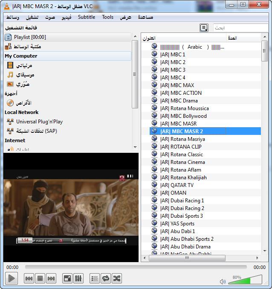Toggle loop repeat mode
The image size is (272, 289).
[106, 278]
